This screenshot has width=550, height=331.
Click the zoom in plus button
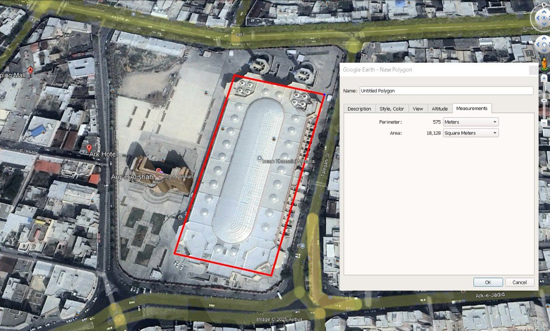(x=544, y=78)
